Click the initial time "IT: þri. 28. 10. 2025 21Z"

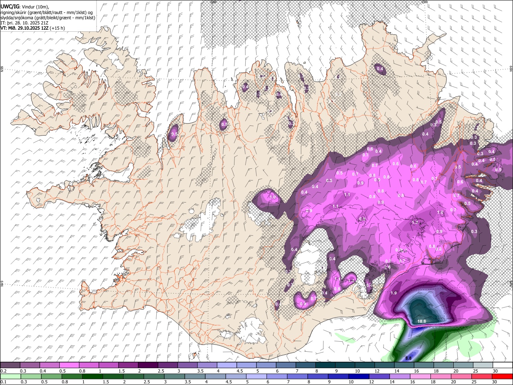[25, 23]
